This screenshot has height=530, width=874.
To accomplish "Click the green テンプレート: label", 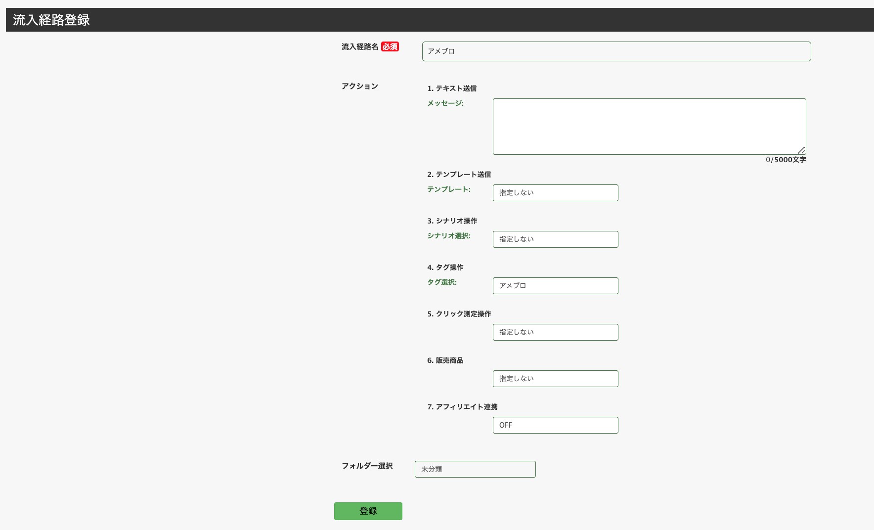I will tap(449, 189).
